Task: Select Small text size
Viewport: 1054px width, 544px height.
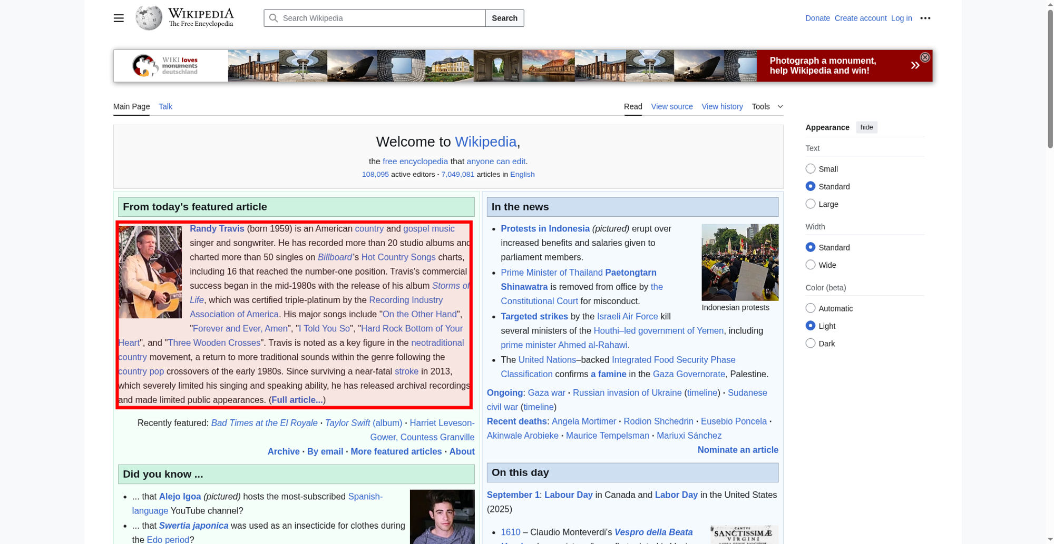Action: click(811, 169)
